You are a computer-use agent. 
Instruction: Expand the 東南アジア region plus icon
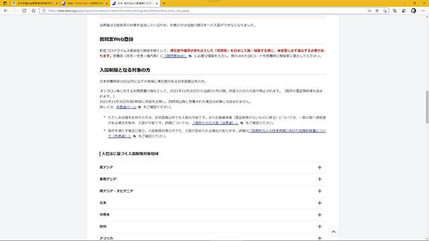pyautogui.click(x=319, y=179)
